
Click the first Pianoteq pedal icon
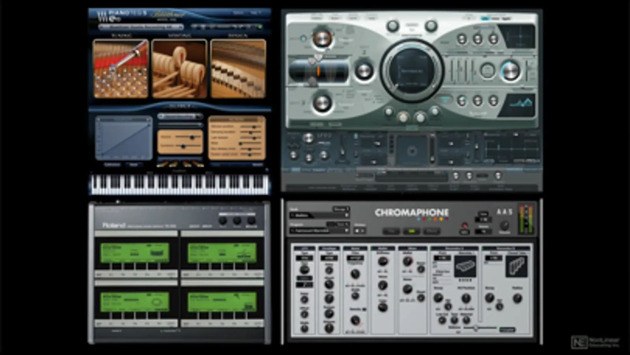coord(162,164)
